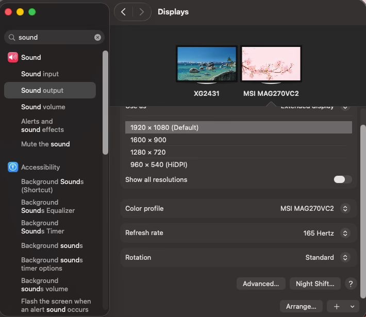Choose the 960 × 540 (HiDPI) resolution

point(239,164)
